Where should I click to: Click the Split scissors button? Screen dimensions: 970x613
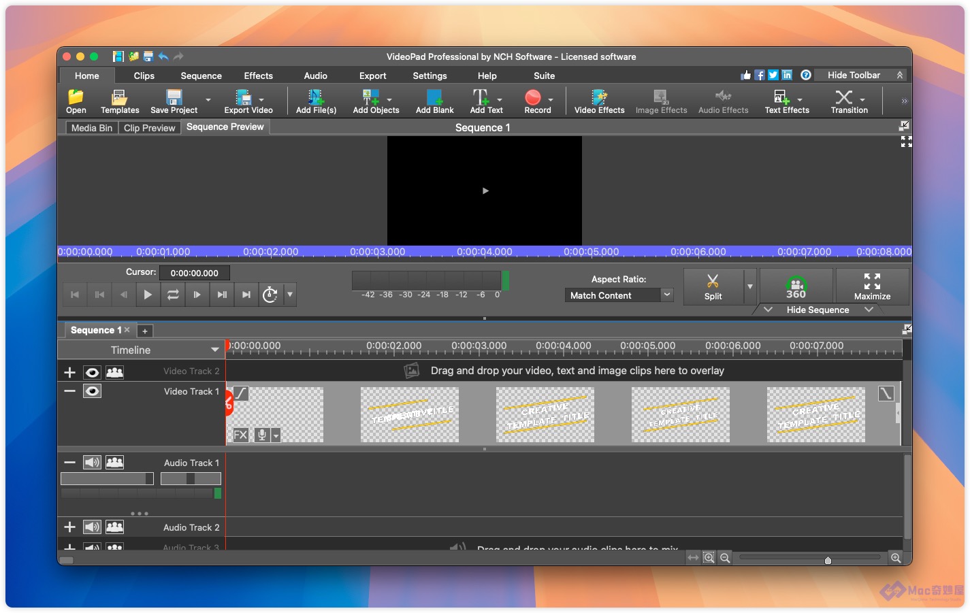click(713, 286)
